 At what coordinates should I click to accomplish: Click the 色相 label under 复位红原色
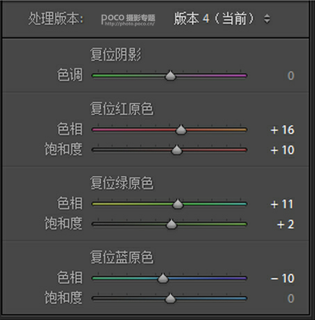[x=70, y=129]
